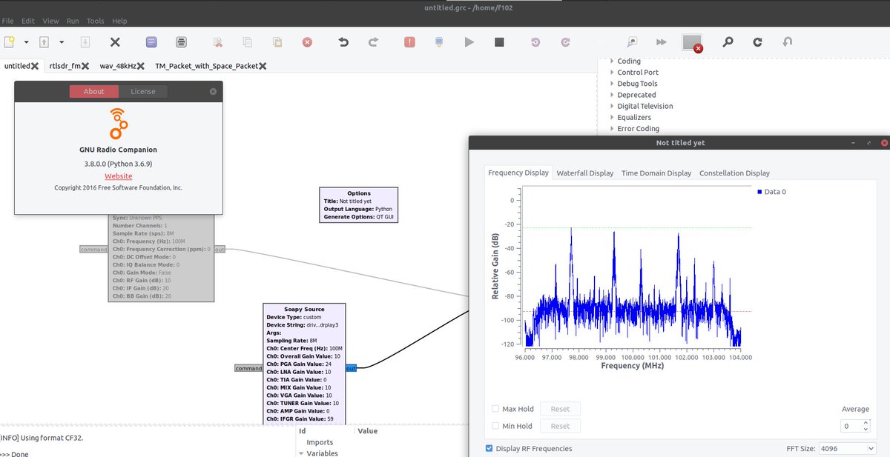This screenshot has height=457, width=890.
Task: Uncheck Display RF Frequencies
Action: click(489, 448)
